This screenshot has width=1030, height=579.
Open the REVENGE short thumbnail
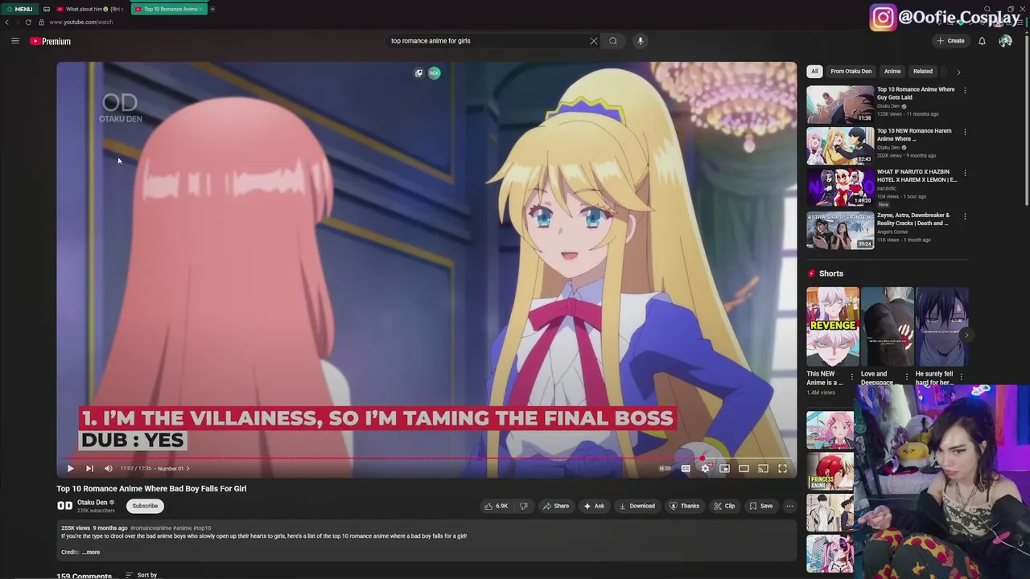point(833,327)
